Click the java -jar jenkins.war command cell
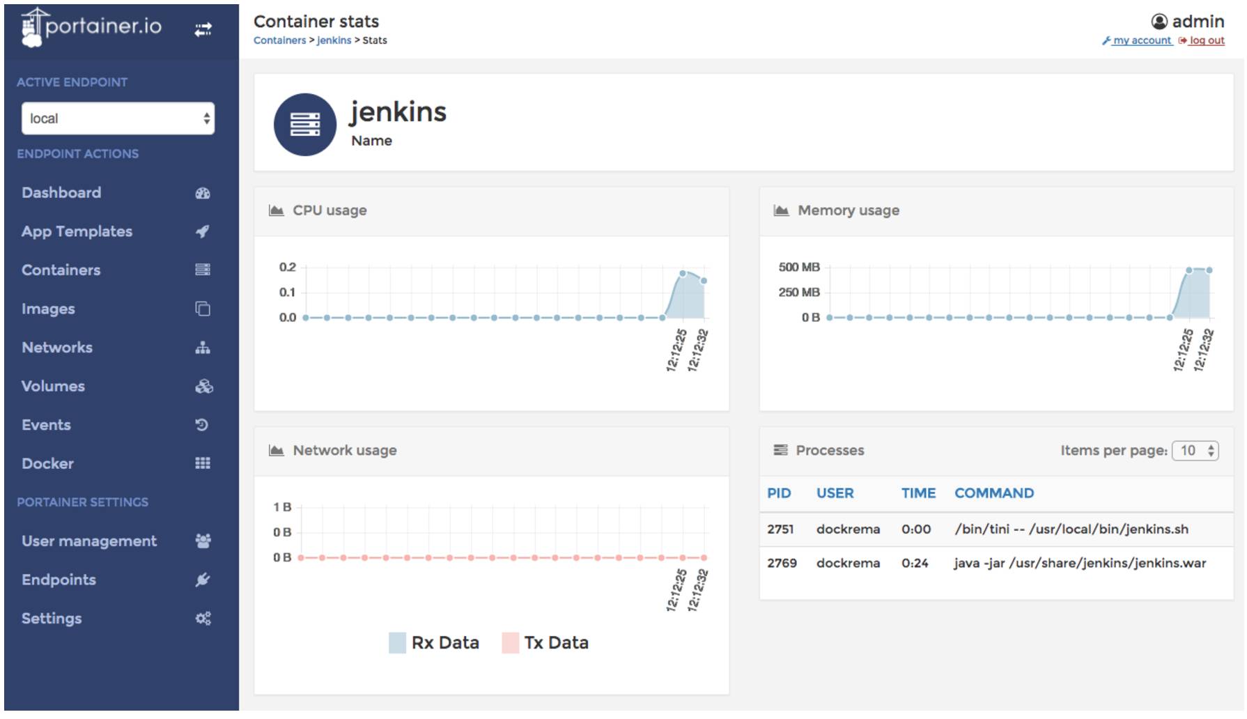Image resolution: width=1247 pixels, height=719 pixels. click(x=1080, y=563)
